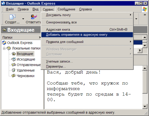This screenshot has width=149, height=116.
Task: Click the Outlook Express title bar icon
Action: click(3, 3)
